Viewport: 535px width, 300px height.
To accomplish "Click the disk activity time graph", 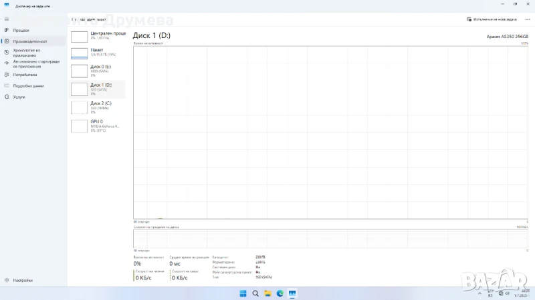I will [x=330, y=132].
